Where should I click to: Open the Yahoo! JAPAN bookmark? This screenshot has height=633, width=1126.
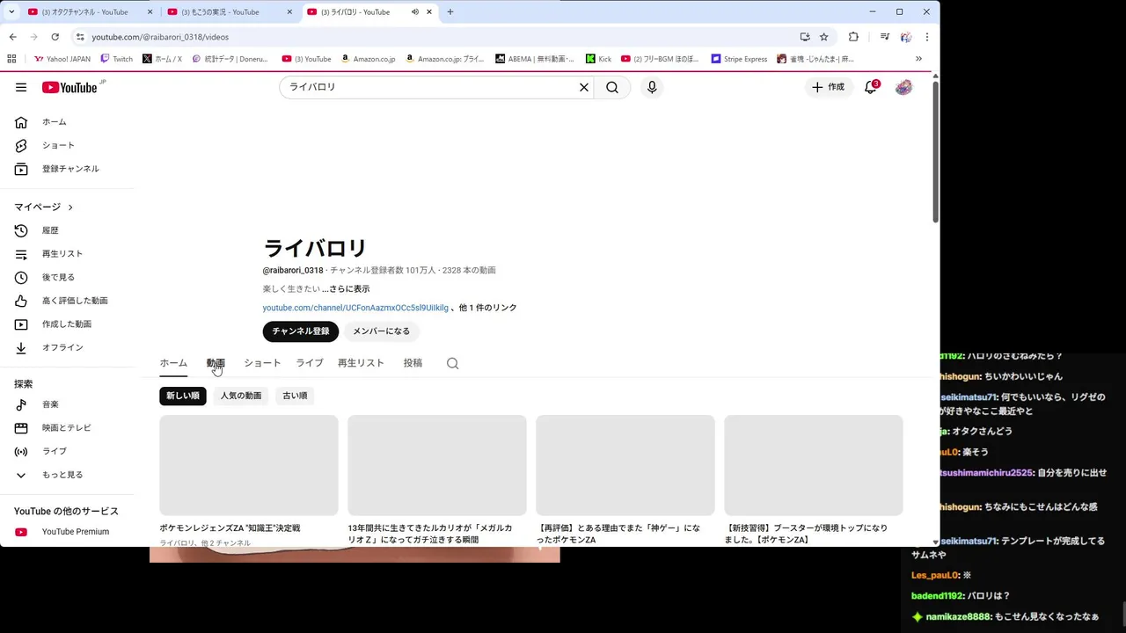62,59
